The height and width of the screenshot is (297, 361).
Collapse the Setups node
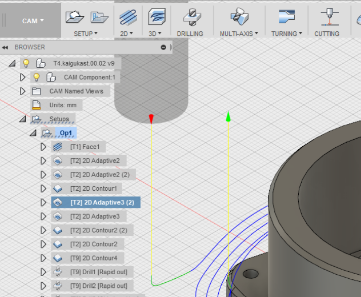[x=23, y=119]
